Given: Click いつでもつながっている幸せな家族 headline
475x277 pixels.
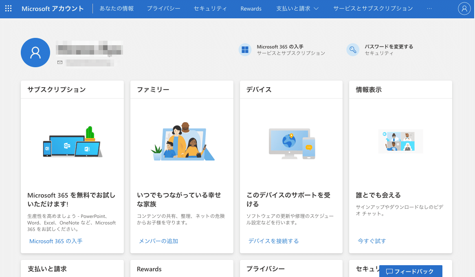Looking at the screenshot, I should (179, 200).
